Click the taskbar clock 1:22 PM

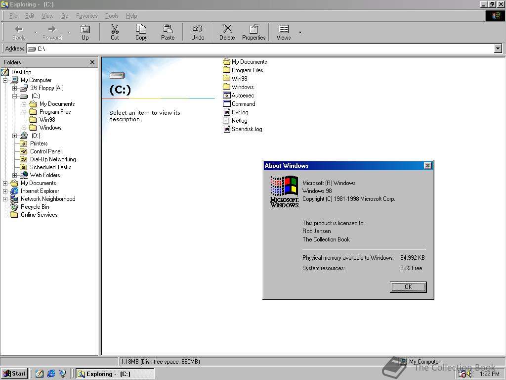tap(490, 374)
